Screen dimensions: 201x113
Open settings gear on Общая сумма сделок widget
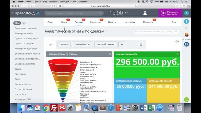(x=177, y=54)
